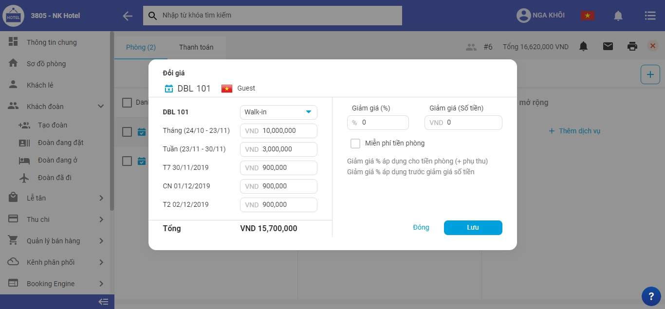665x309 pixels.
Task: Click the T7 30/11/2019 price field
Action: tap(278, 168)
